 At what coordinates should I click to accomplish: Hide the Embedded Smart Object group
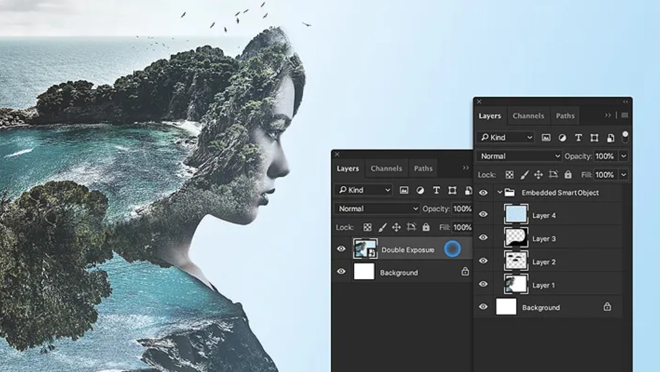pos(483,193)
